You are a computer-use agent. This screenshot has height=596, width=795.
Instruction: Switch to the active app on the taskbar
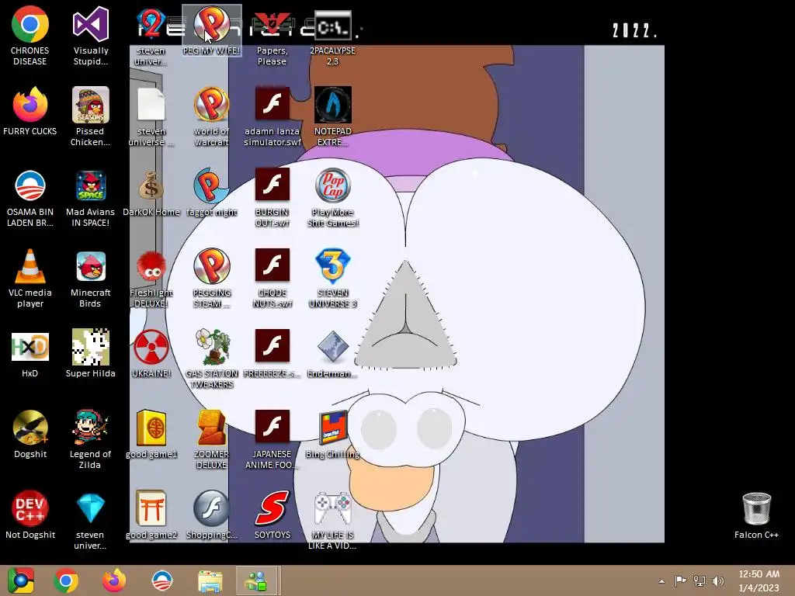258,580
